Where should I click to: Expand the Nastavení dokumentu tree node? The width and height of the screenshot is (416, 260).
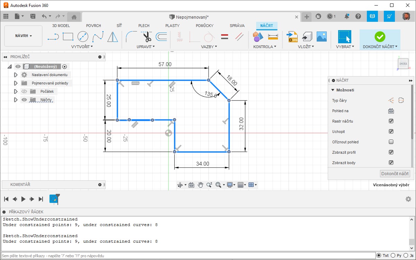16,75
